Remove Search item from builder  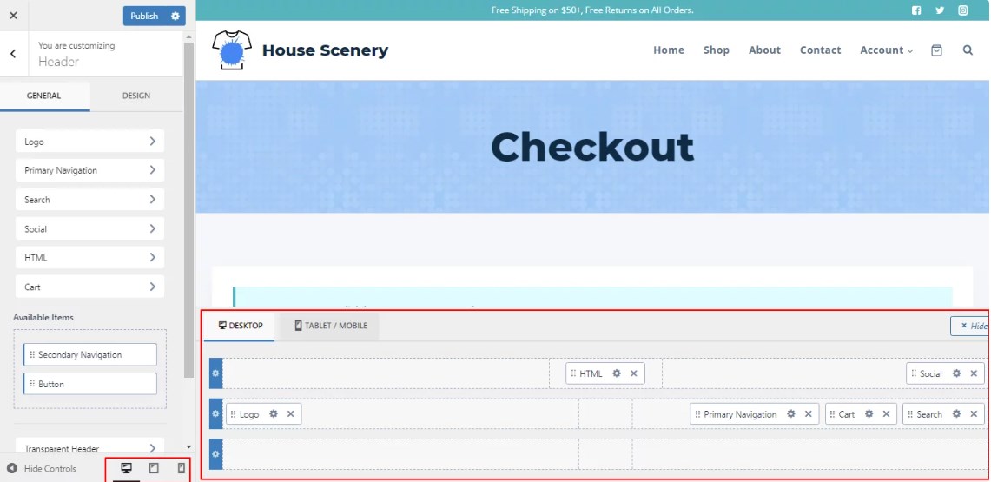974,413
